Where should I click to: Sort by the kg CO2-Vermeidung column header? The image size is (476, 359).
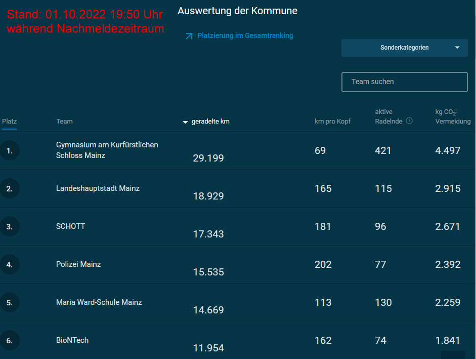453,116
